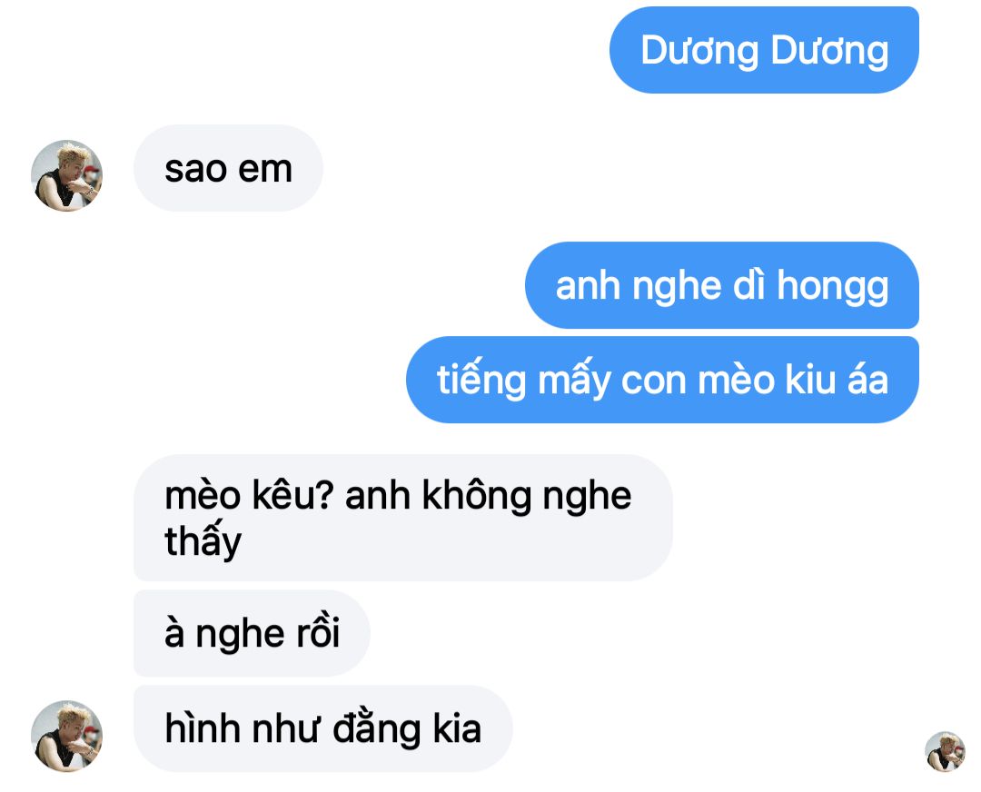Click the "à nghe rồi" message bubble
The image size is (981, 792).
coord(253,633)
